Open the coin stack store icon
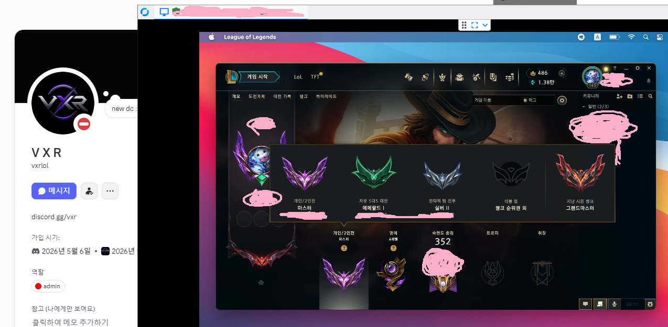The width and height of the screenshot is (668, 327). (x=510, y=77)
